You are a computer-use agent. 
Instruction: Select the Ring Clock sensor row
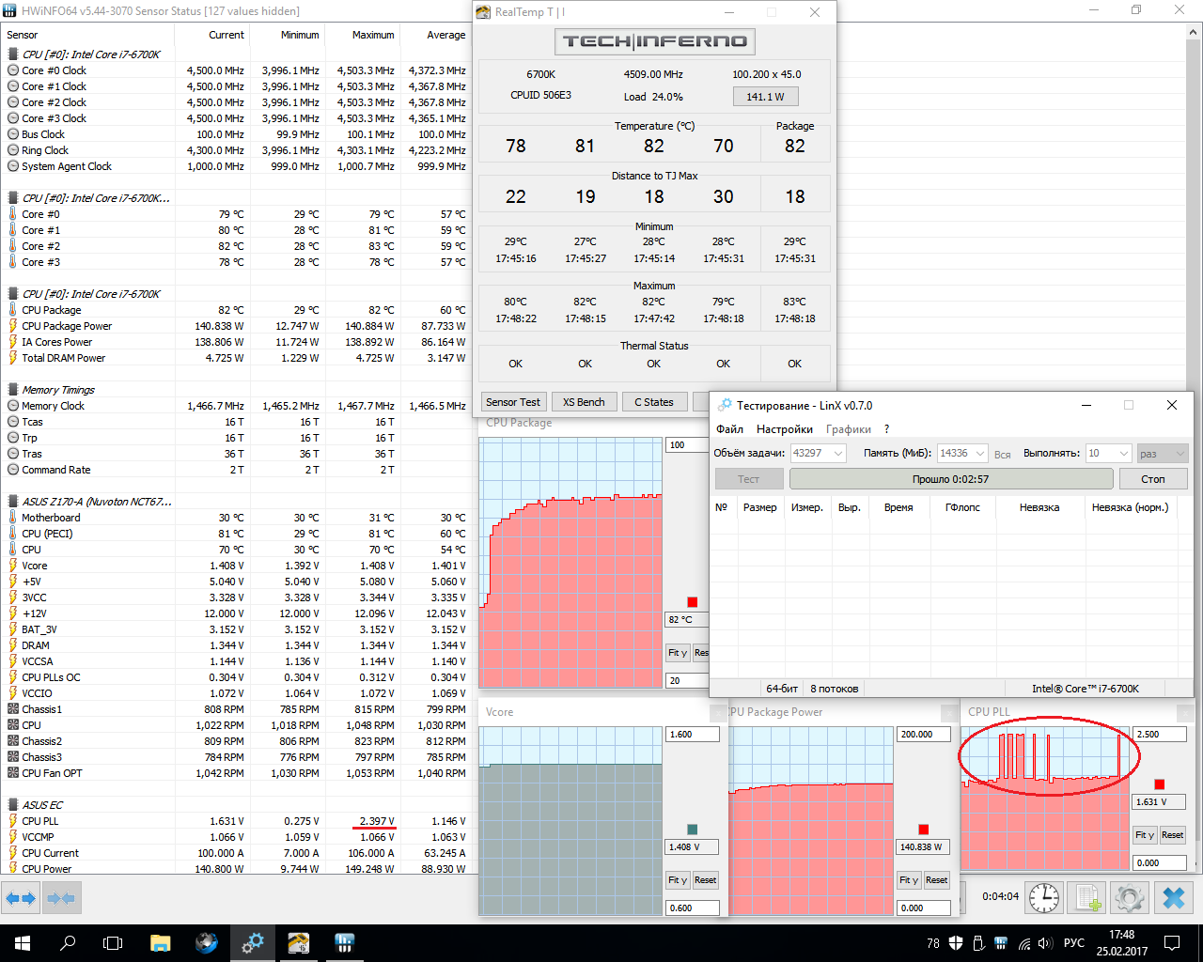pyautogui.click(x=235, y=150)
